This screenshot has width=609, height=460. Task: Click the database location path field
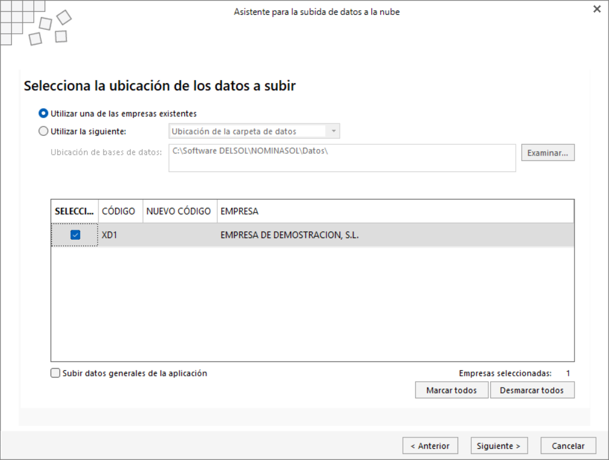(x=342, y=158)
